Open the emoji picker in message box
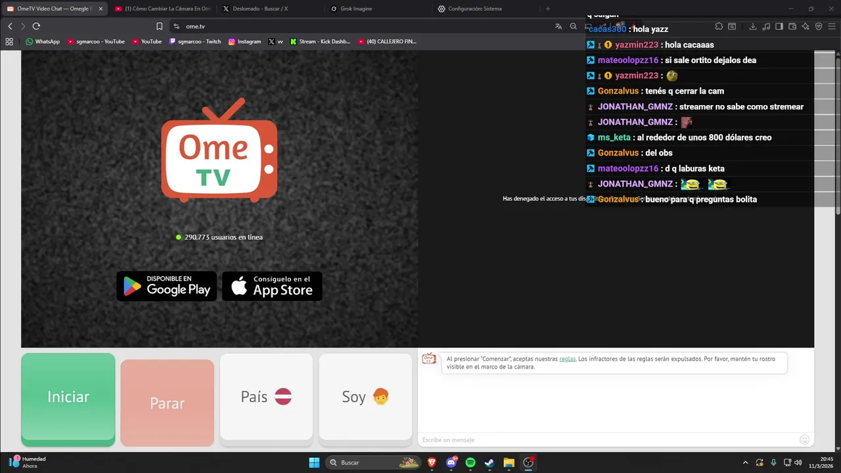This screenshot has width=841, height=473. click(x=804, y=439)
